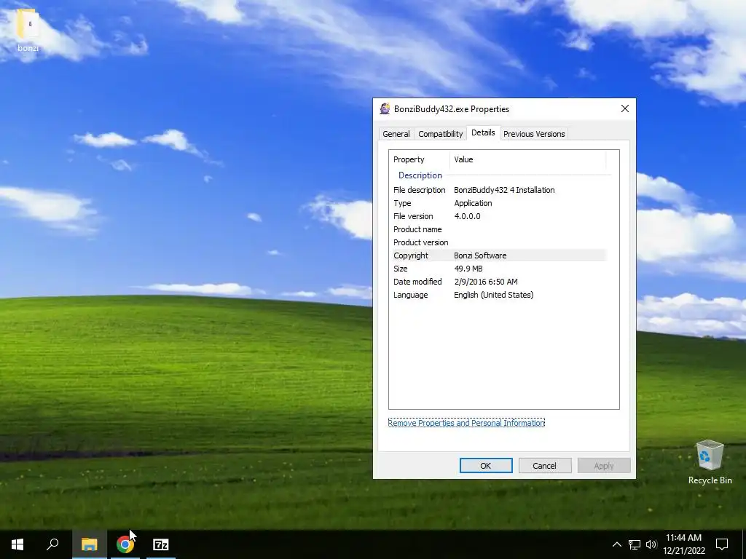Click the value English (United States)
The height and width of the screenshot is (559, 746).
tap(493, 296)
